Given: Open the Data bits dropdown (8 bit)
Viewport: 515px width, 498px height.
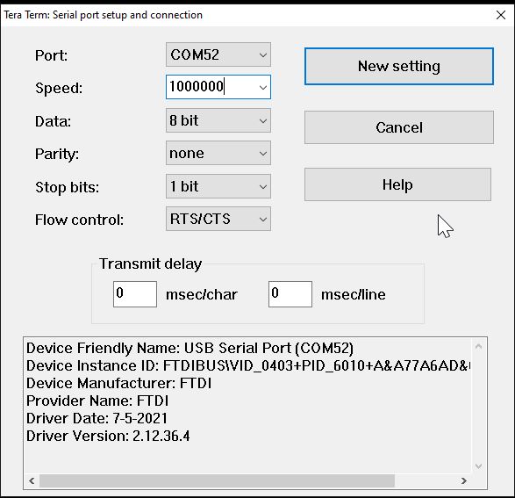Looking at the screenshot, I should [218, 120].
